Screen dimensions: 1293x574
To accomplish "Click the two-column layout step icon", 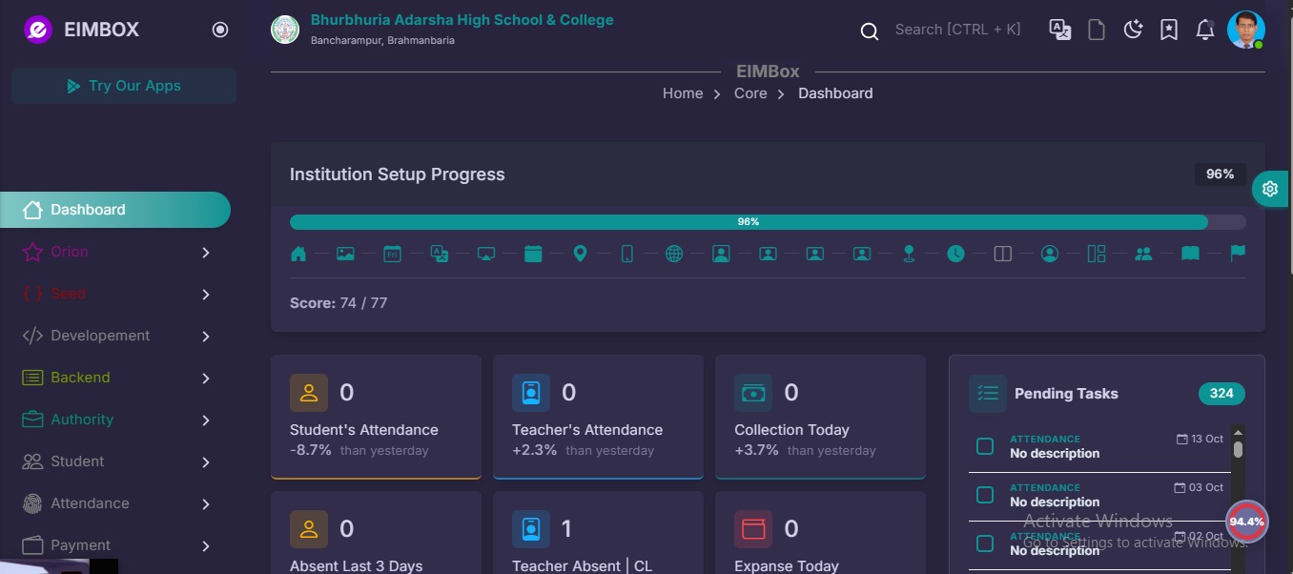I will (x=1002, y=255).
